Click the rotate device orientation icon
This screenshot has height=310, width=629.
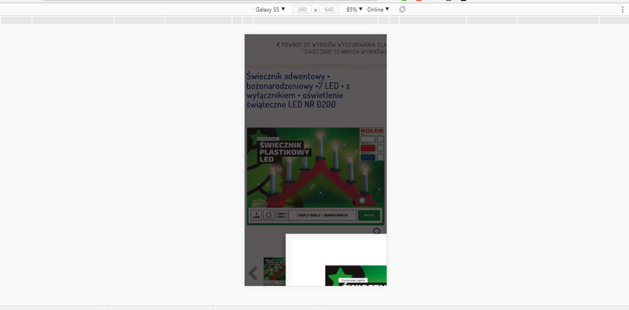coord(403,9)
